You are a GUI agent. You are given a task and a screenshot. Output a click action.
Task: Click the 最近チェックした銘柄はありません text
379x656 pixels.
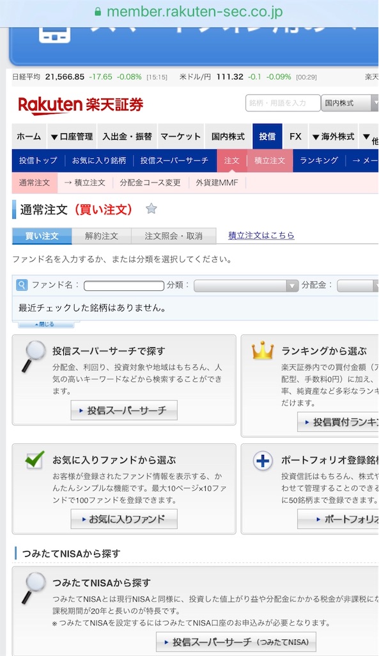[92, 308]
